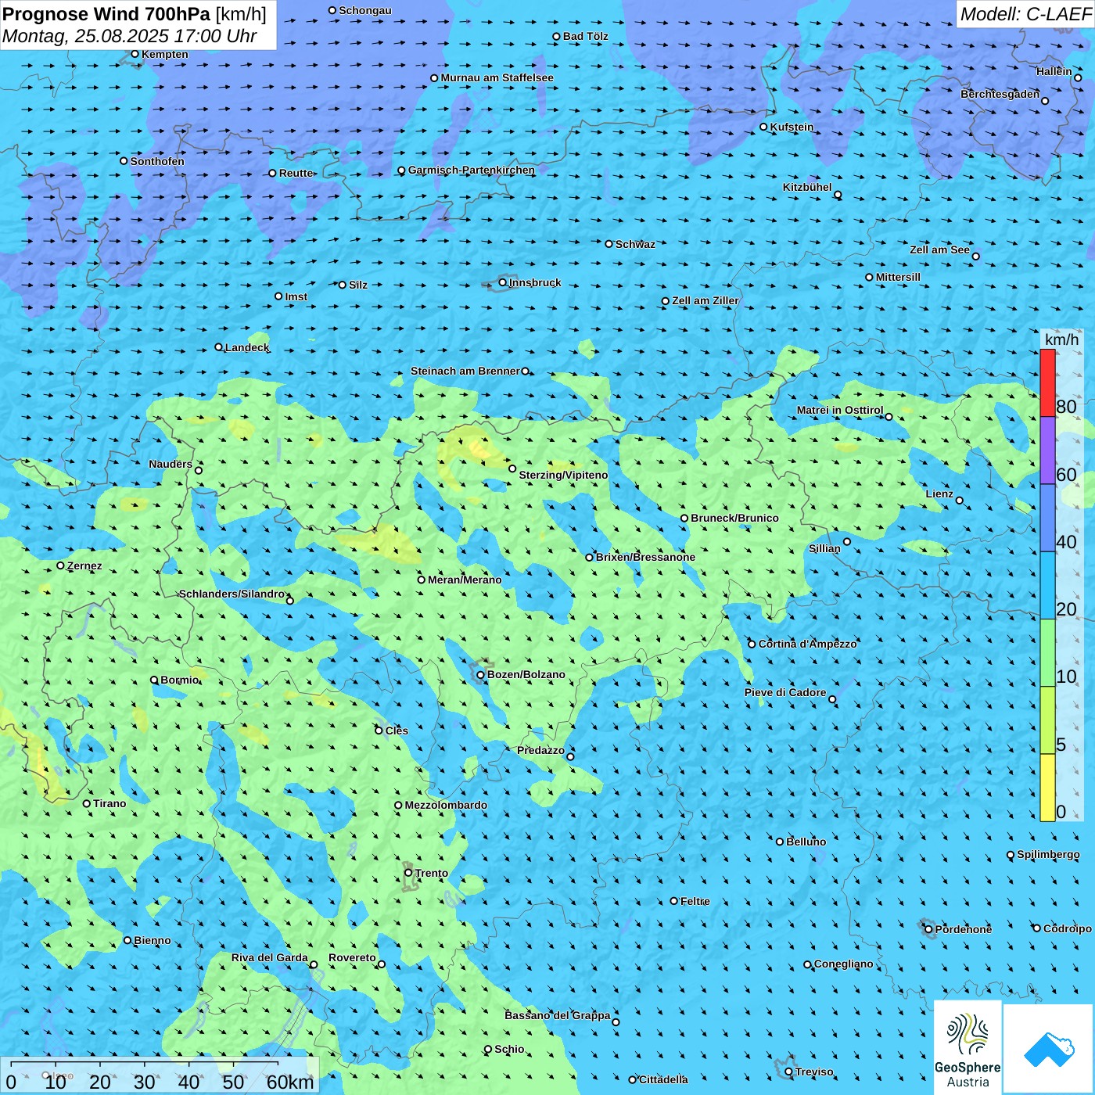Click the date 'Montag, 25.08.2025 17:00 Uhr'
The image size is (1095, 1095).
[x=130, y=36]
